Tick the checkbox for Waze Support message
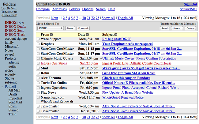Image resolution: width=199 pixels, height=124 pixels. click(x=38, y=39)
